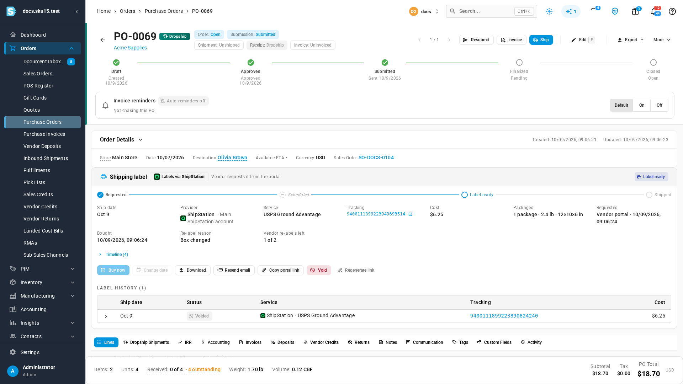This screenshot has width=683, height=384.
Task: Open the Export dropdown
Action: (x=630, y=40)
